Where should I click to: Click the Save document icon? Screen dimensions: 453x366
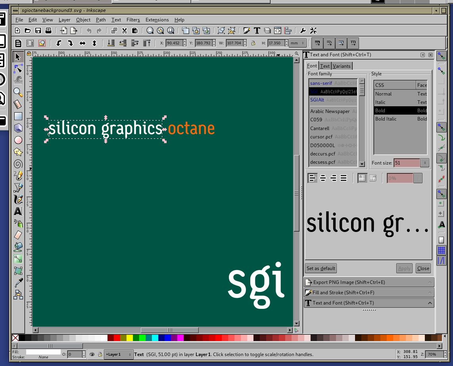[x=38, y=31]
